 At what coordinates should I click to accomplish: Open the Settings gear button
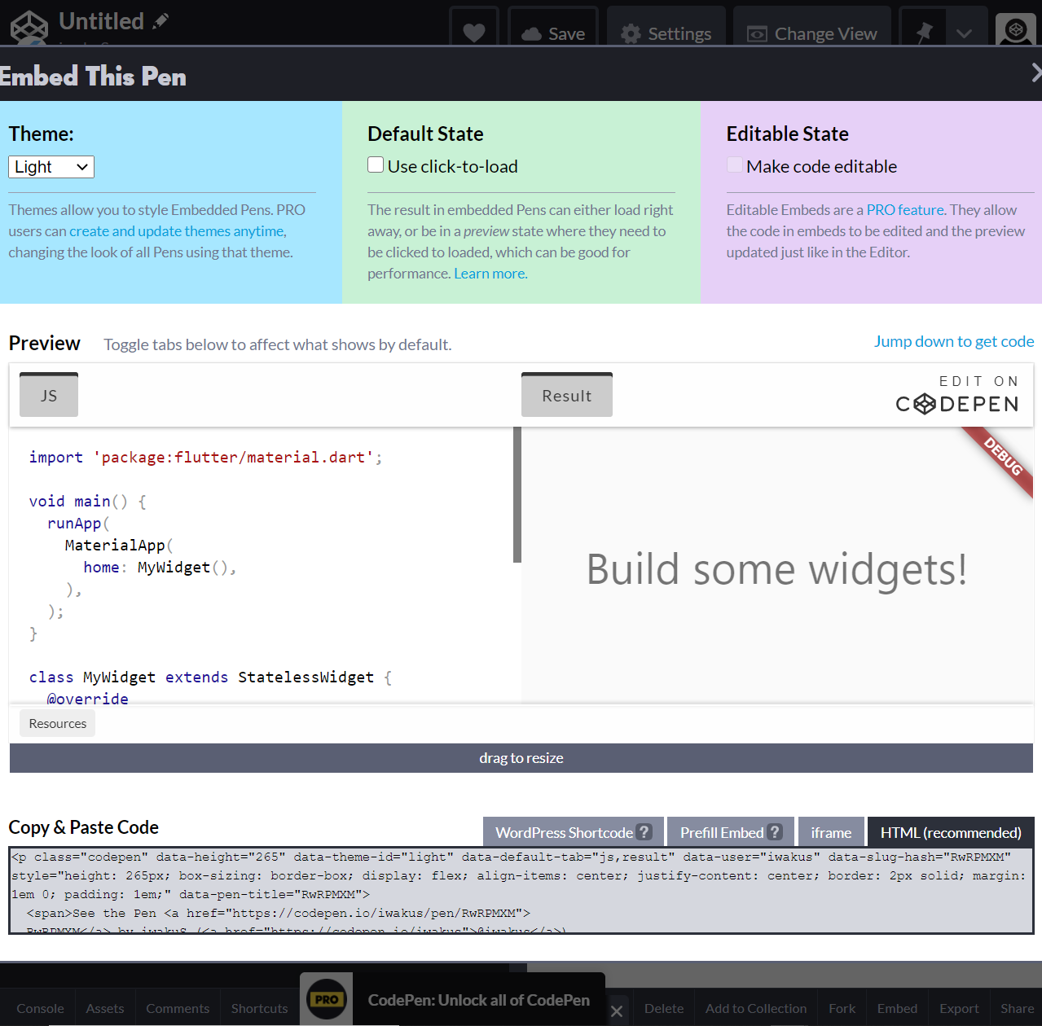coord(666,33)
